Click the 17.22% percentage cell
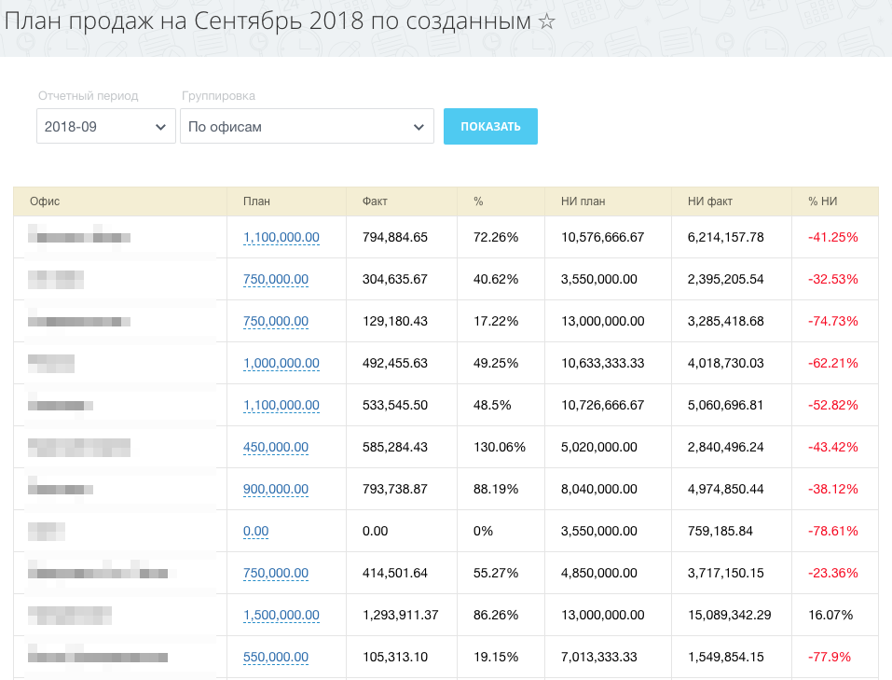892x680 pixels. [x=496, y=321]
